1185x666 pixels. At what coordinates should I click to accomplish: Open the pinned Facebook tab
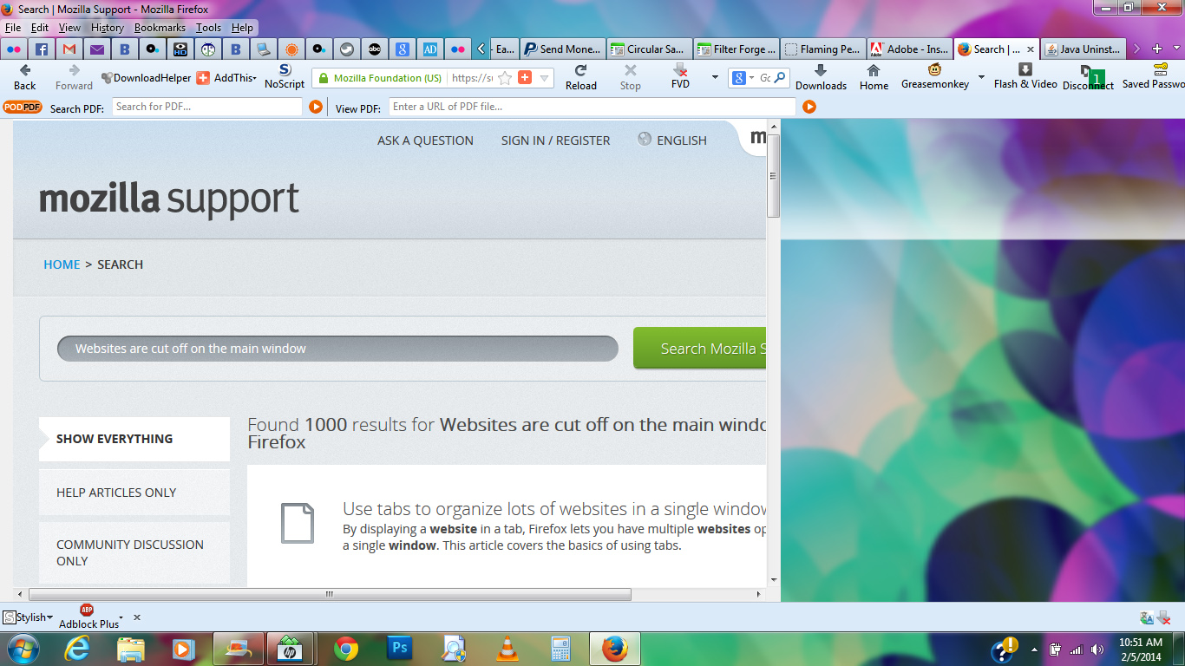[x=42, y=49]
